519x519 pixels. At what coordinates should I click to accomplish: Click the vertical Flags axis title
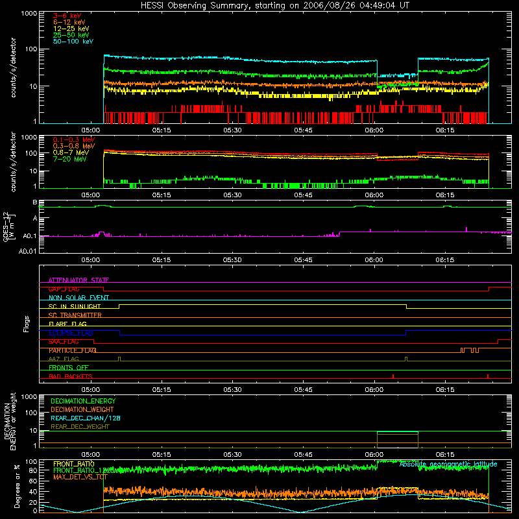[x=27, y=324]
